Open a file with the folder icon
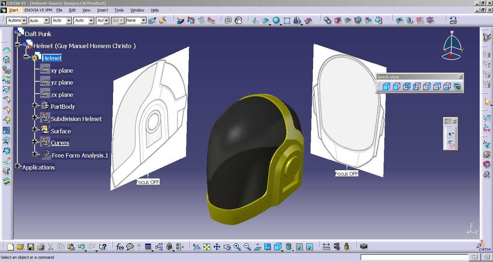This screenshot has height=262, width=493. coord(20,247)
